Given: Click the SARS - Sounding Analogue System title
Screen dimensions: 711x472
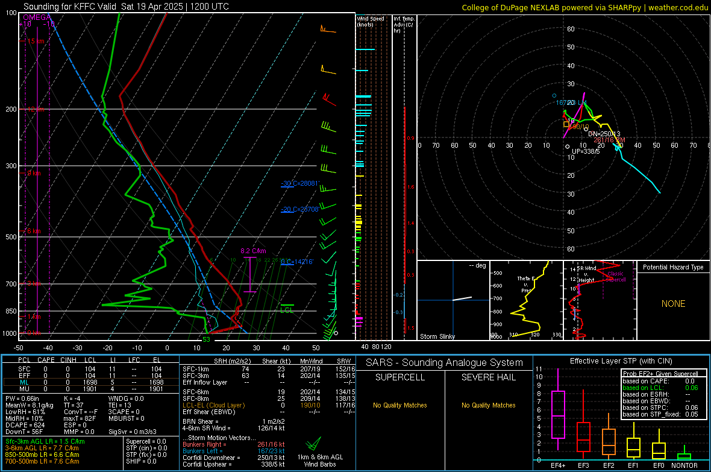Looking at the screenshot, I should (444, 362).
